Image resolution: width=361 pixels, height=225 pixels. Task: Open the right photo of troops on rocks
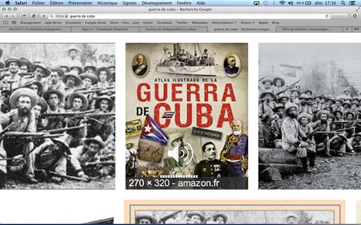point(310,116)
